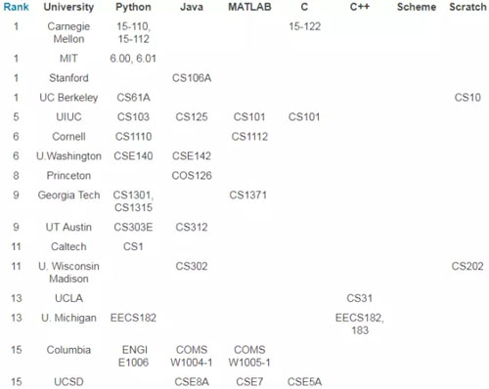This screenshot has height=389, width=489.
Task: Select Columbia's COMS W1004-1 Java cell
Action: pos(192,356)
